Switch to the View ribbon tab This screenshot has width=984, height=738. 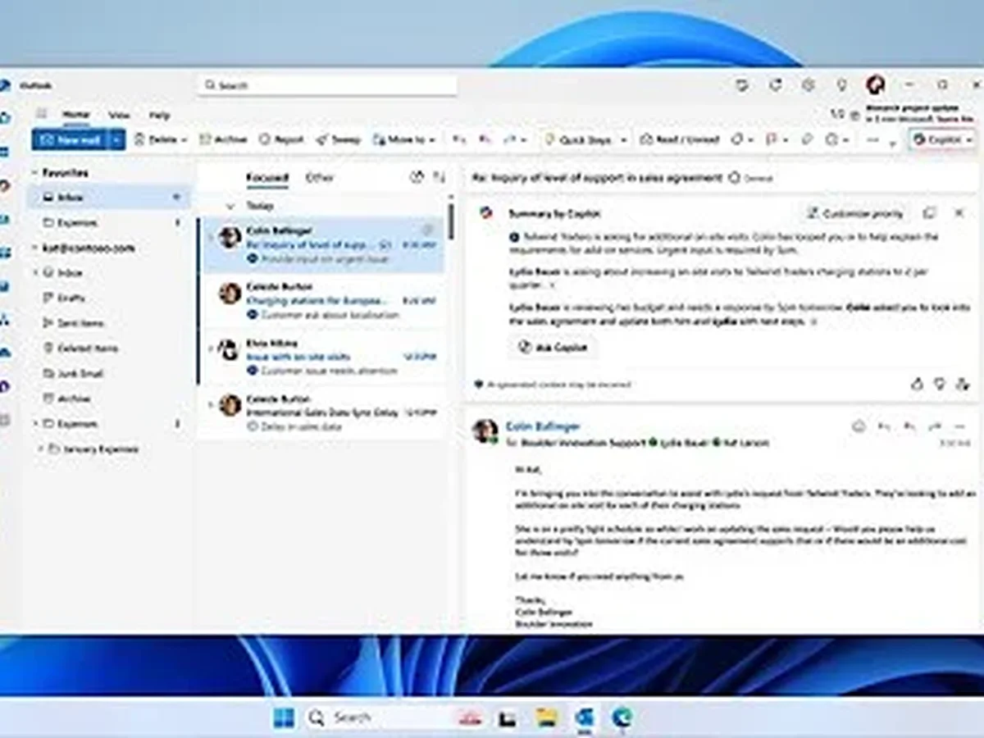coord(119,115)
